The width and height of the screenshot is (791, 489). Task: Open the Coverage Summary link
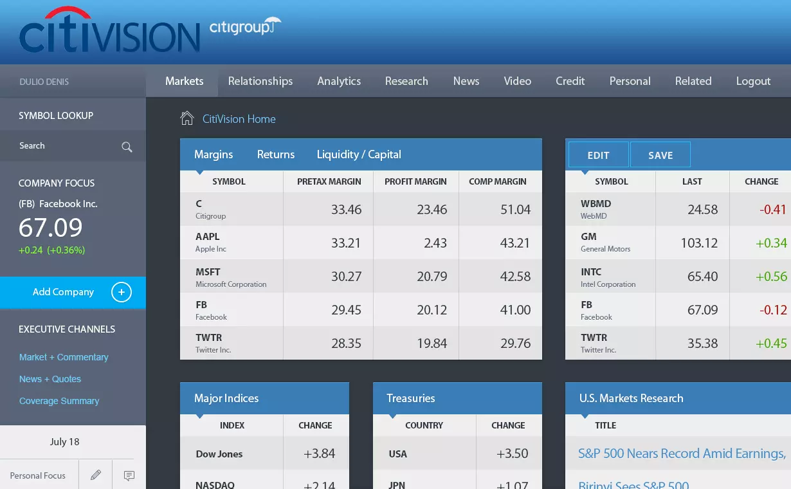point(59,401)
